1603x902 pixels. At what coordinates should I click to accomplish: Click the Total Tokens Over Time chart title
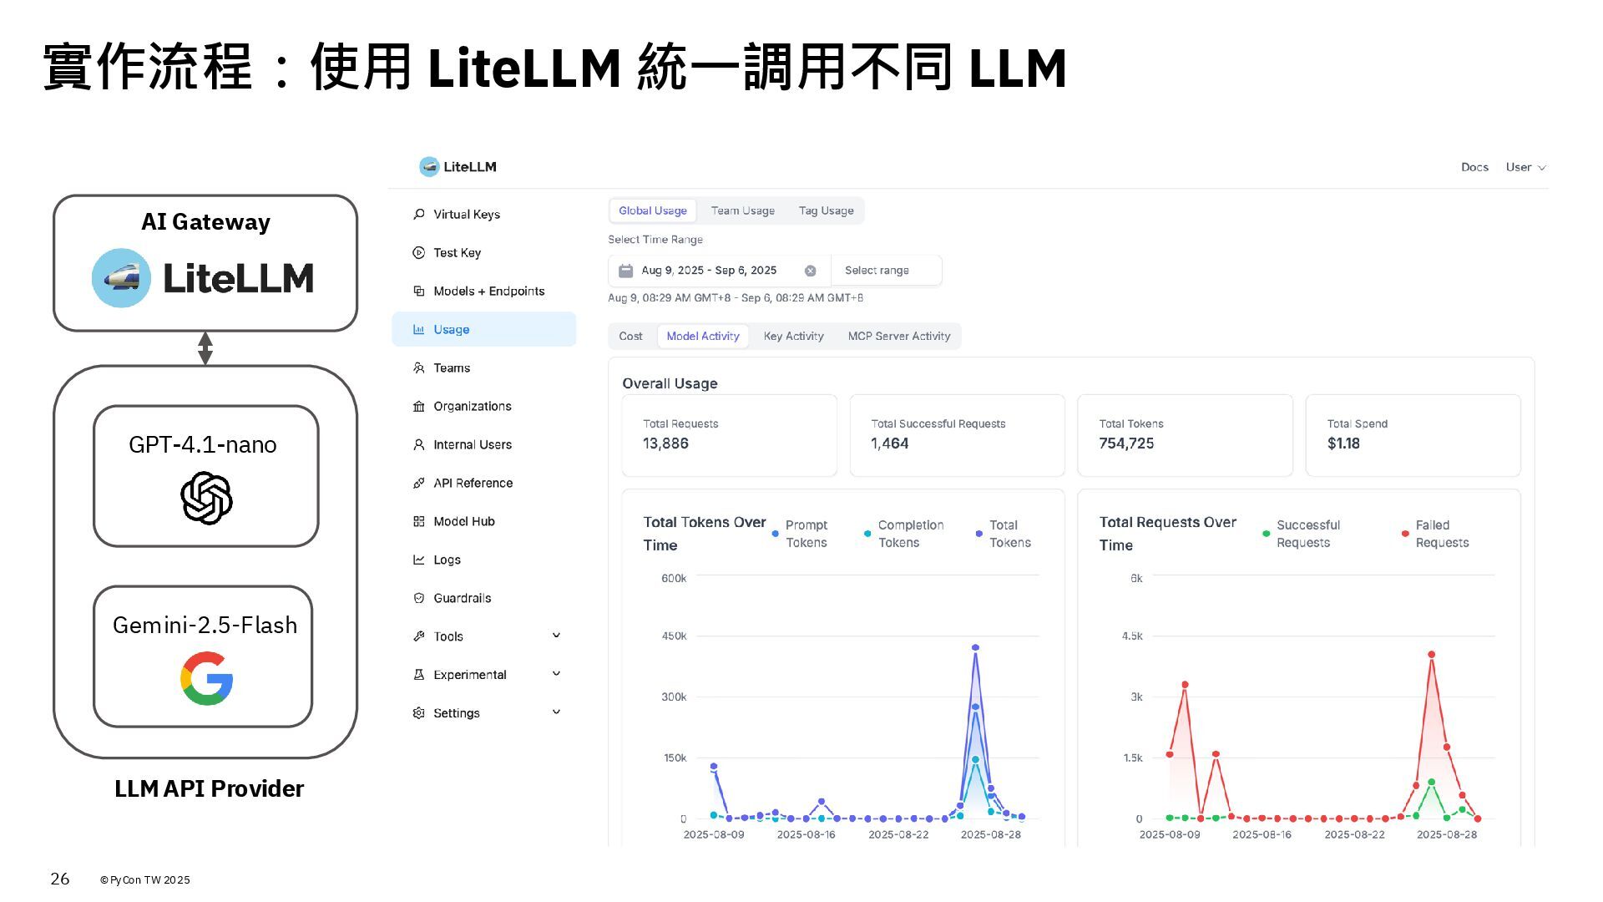(705, 534)
